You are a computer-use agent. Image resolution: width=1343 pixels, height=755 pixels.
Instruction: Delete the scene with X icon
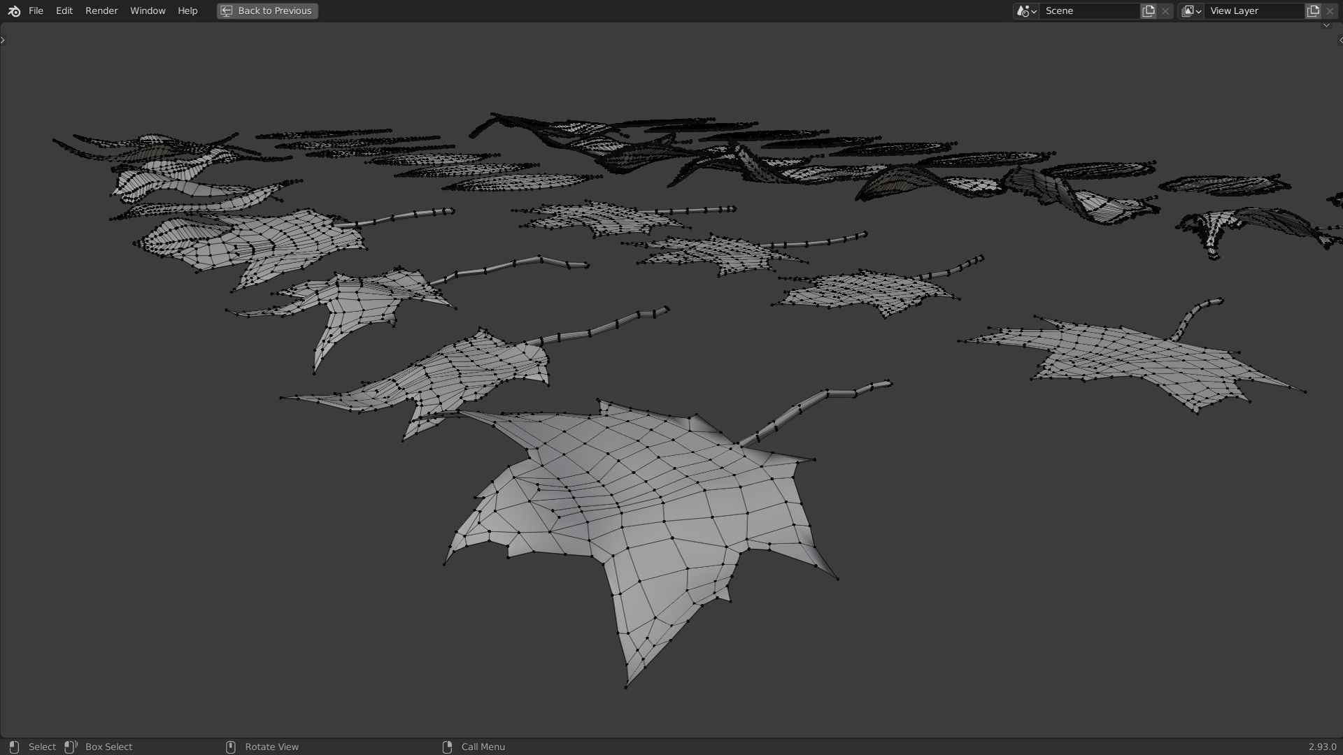(x=1165, y=11)
